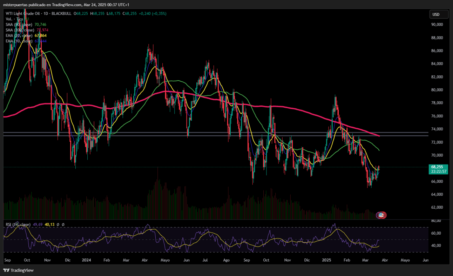
Task: Click the 60,00 level on RSI scale
Action: (x=437, y=233)
